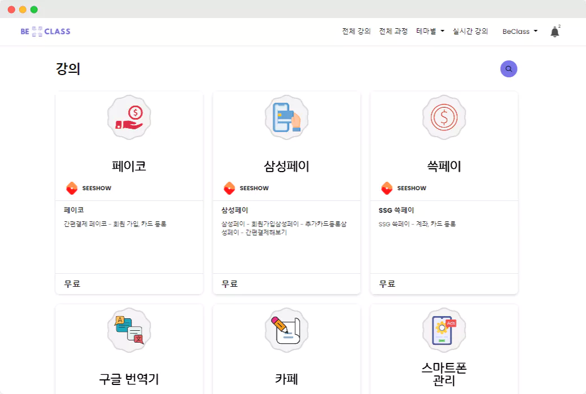The image size is (586, 394).
Task: Click the notification count badge
Action: tap(559, 26)
